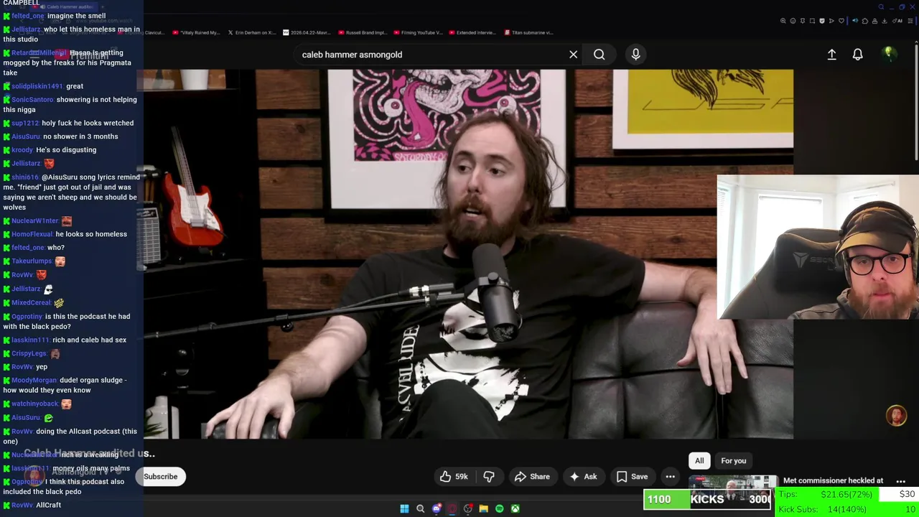Open Spotify from the taskbar
Screen dimensions: 919x517
(x=500, y=508)
